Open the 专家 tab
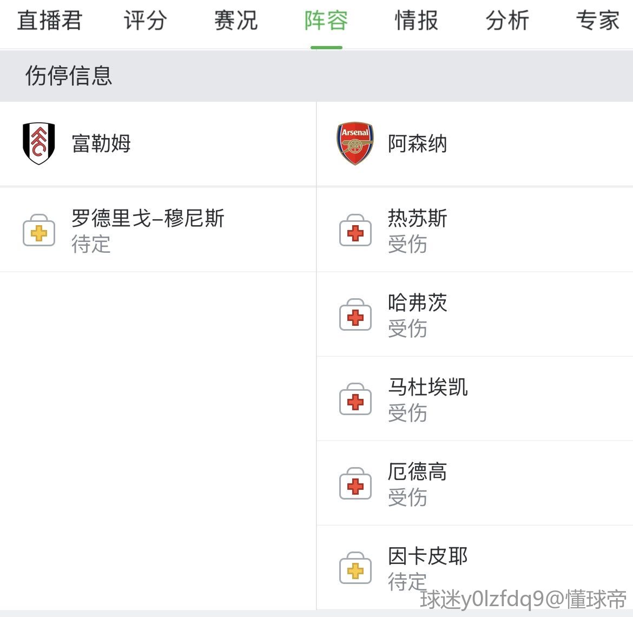This screenshot has height=617, width=633. [597, 21]
